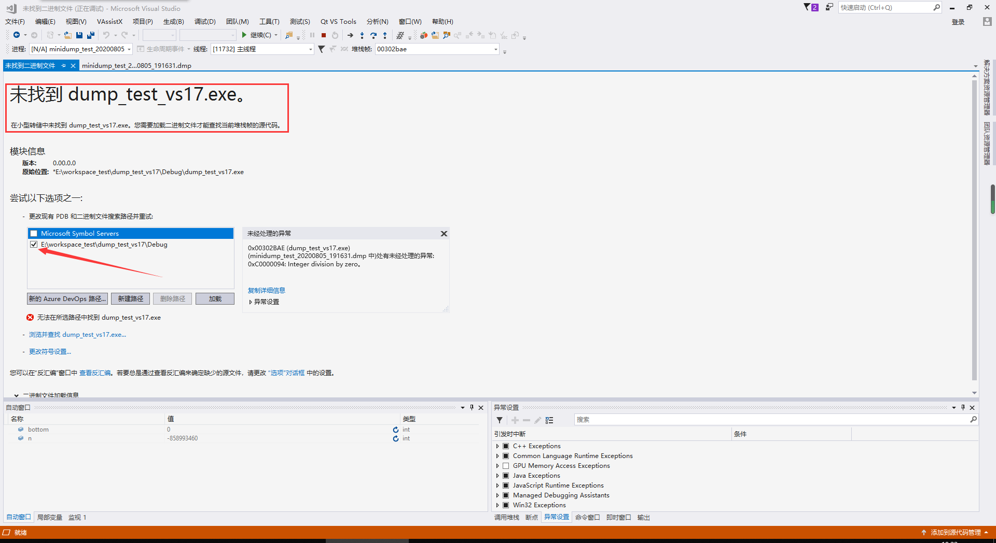Open the Qt VS Tools menu
This screenshot has height=543, width=996.
[338, 22]
